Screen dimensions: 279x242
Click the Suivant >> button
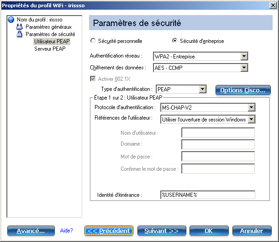(162, 231)
